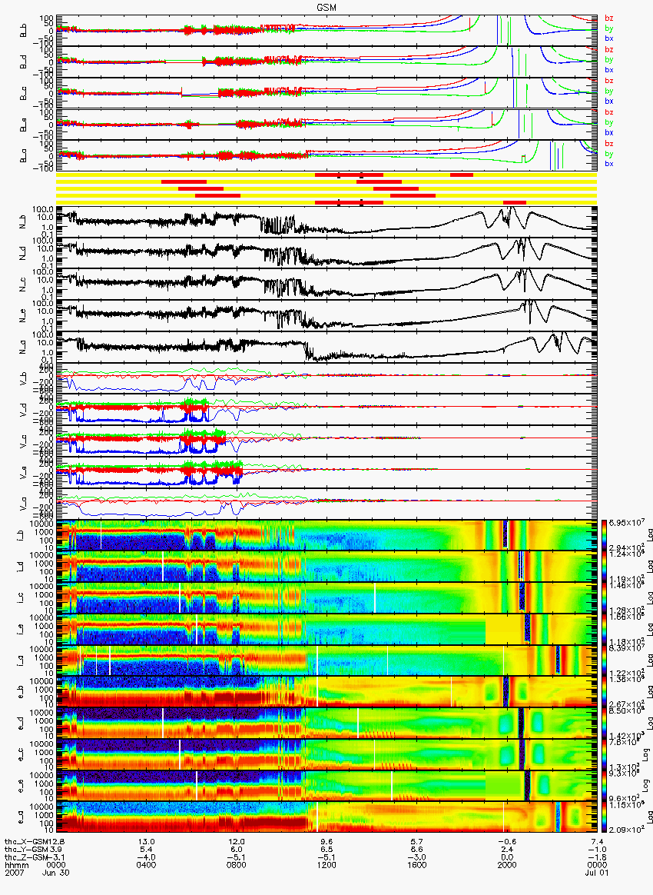The width and height of the screenshot is (653, 895).
Task: Click the by legend of B_c panel
Action: (609, 91)
